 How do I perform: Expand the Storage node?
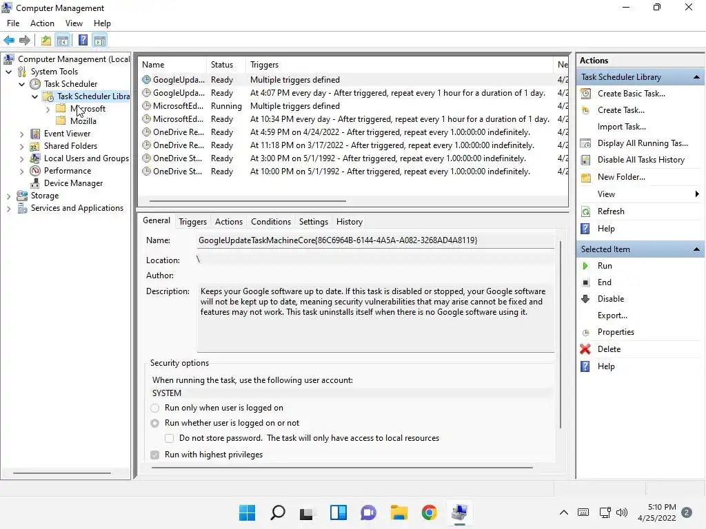(x=8, y=196)
